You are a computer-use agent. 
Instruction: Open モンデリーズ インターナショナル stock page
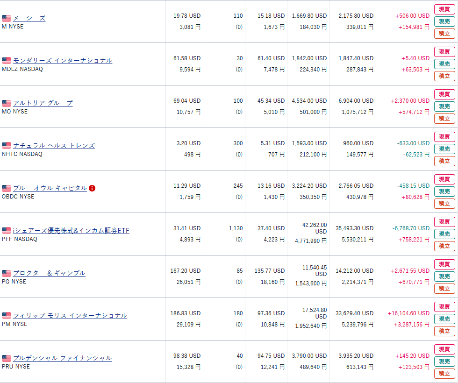[x=62, y=61]
